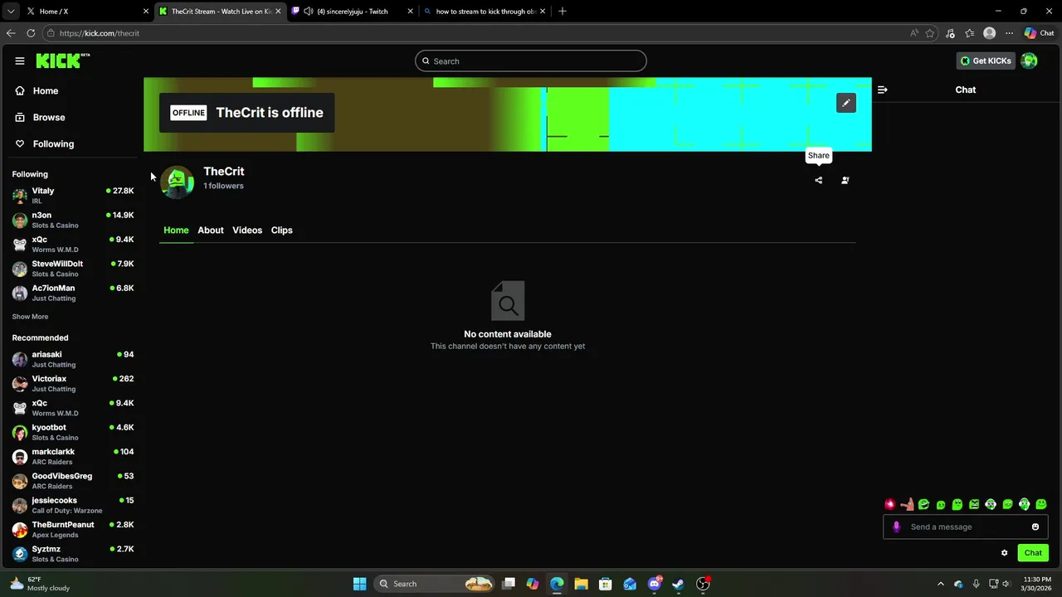The height and width of the screenshot is (597, 1062).
Task: Click the user icon beside Share
Action: [x=845, y=180]
